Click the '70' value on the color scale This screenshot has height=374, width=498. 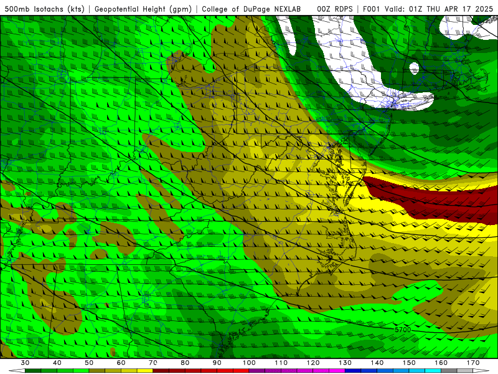153,363
